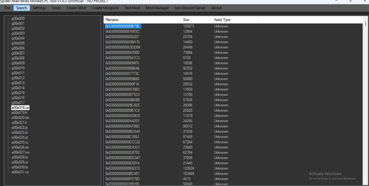Screen dimensions: 369x186
Task: Select the a00s019.fr archive
Action: point(20,113)
